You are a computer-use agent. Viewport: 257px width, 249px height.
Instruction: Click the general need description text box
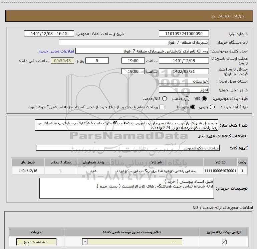point(126,125)
